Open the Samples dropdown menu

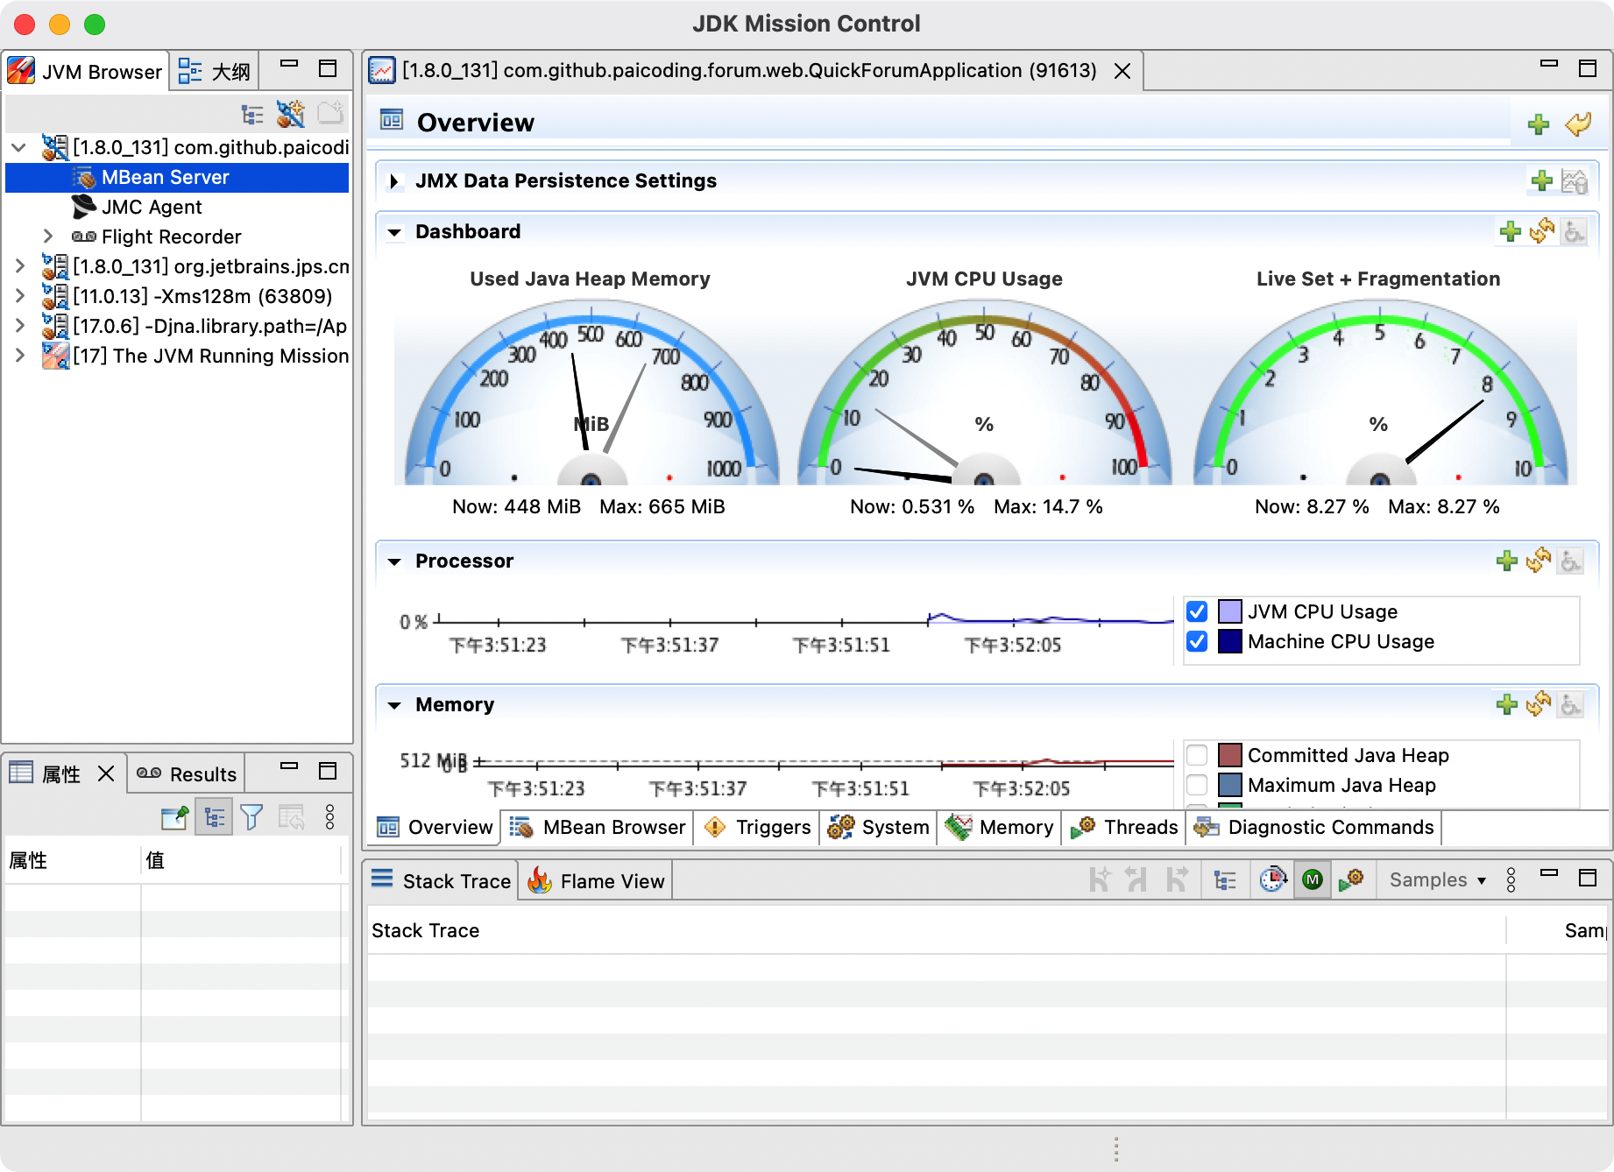[1437, 880]
